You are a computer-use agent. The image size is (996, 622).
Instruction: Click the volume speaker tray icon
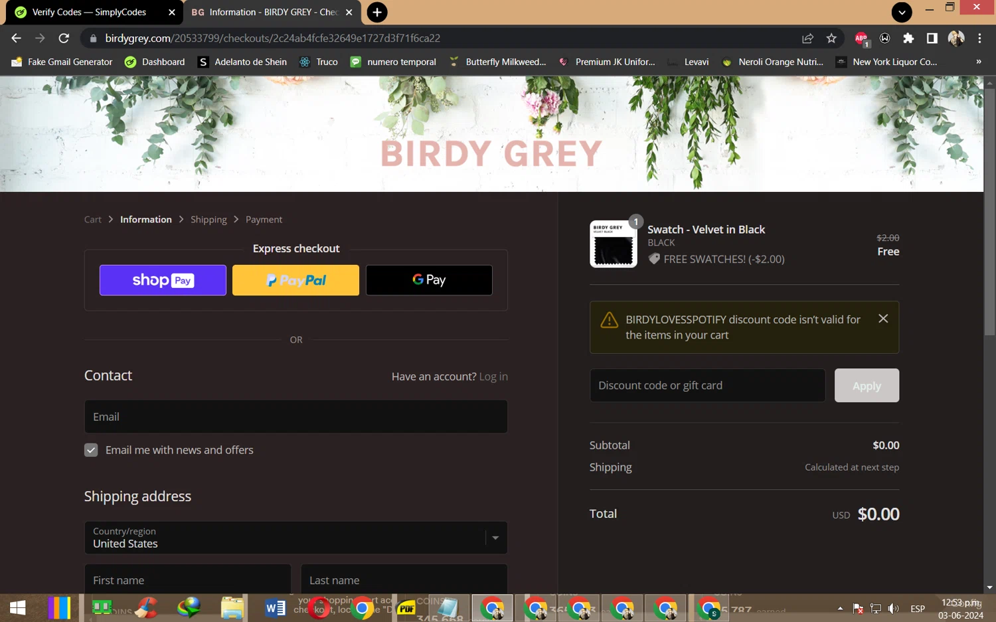[x=893, y=608]
